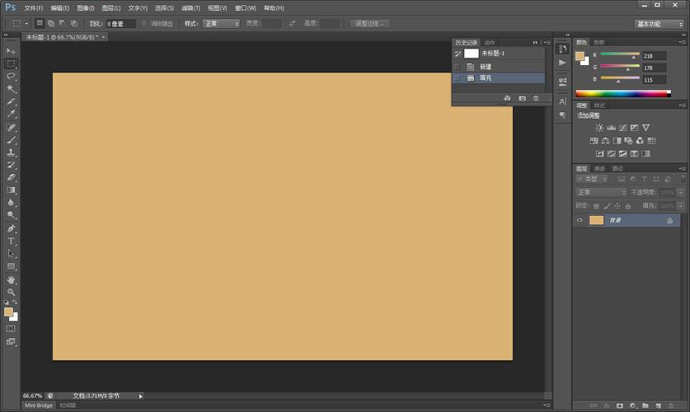
Task: Toggle the checkbox beside 填充 history state
Action: [x=458, y=77]
